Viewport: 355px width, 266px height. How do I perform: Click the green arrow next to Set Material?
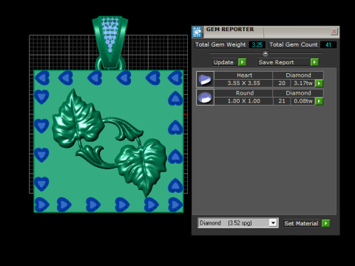click(x=325, y=223)
